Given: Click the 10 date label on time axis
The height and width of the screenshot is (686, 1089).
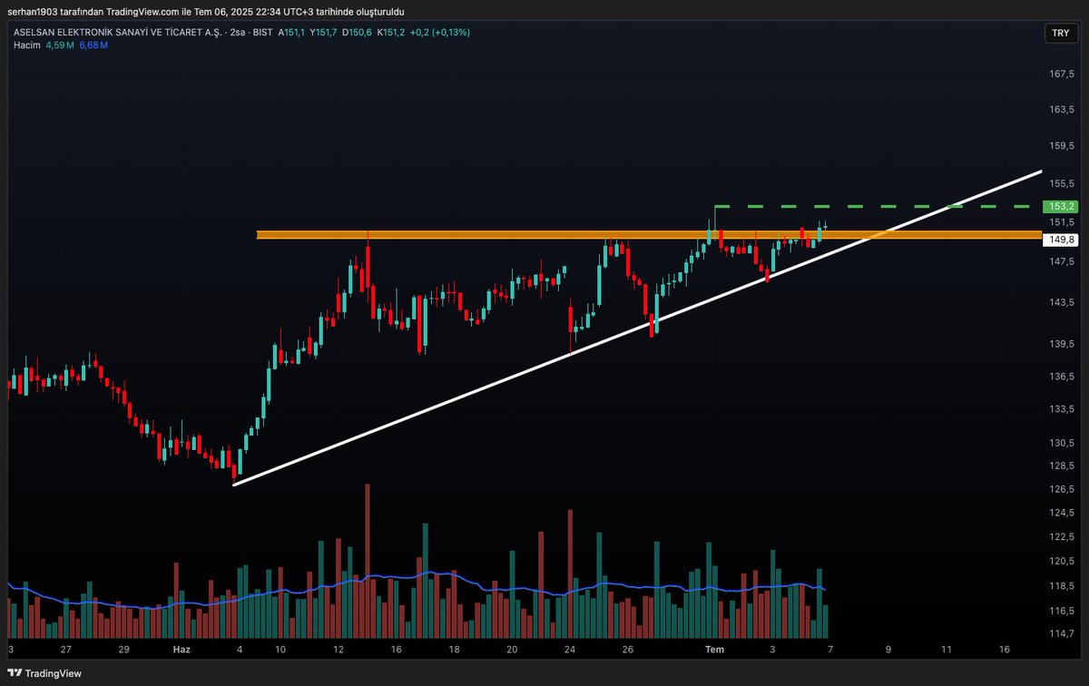Looking at the screenshot, I should [280, 650].
